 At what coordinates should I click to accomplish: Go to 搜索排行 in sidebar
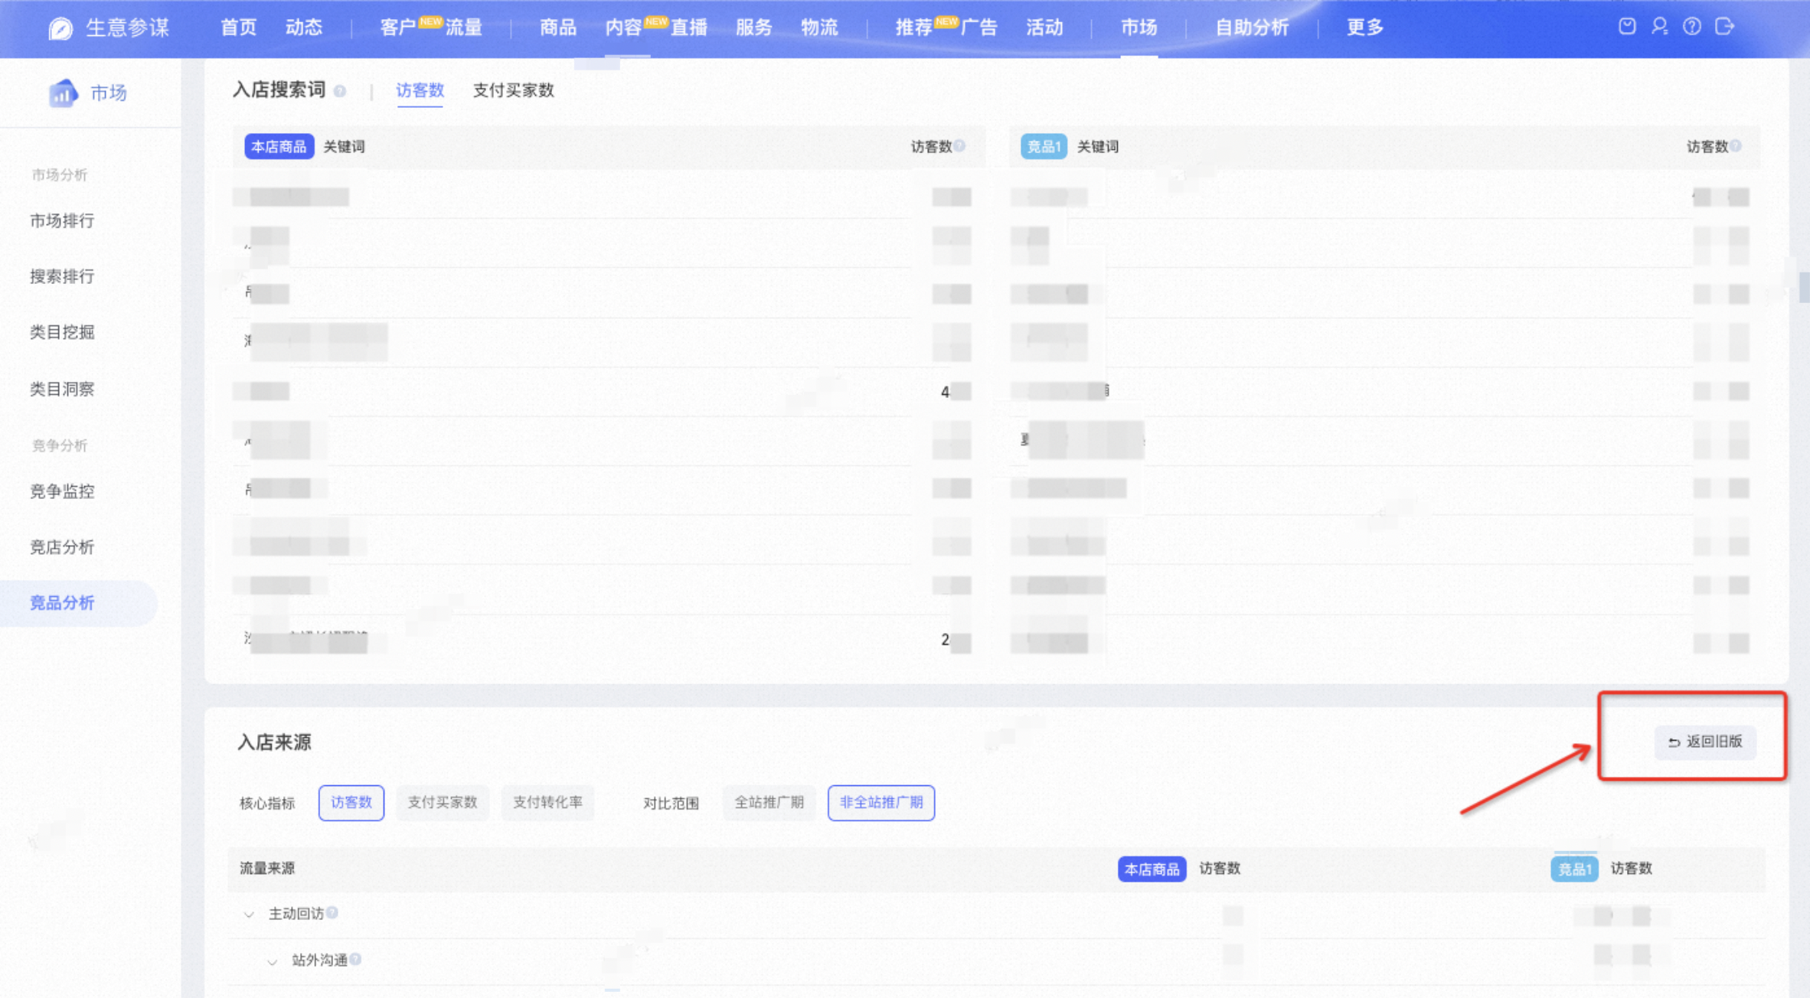62,276
